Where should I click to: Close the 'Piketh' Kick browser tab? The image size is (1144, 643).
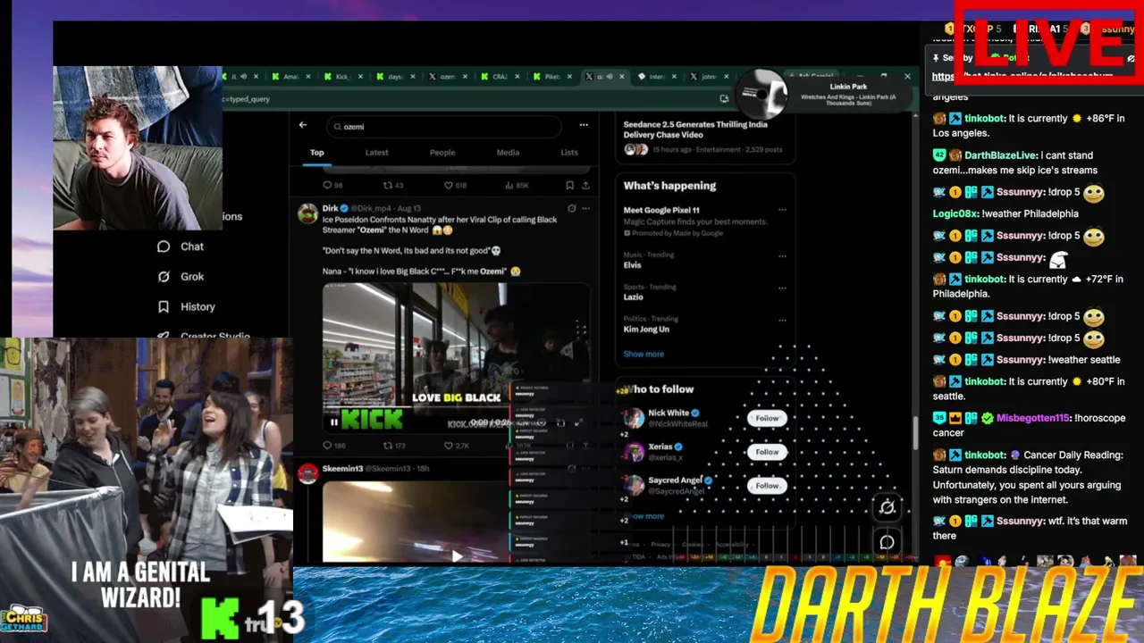coord(570,77)
